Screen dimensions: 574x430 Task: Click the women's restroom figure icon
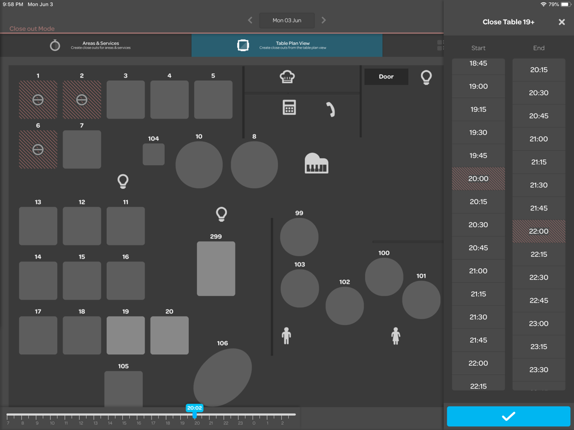[395, 335]
